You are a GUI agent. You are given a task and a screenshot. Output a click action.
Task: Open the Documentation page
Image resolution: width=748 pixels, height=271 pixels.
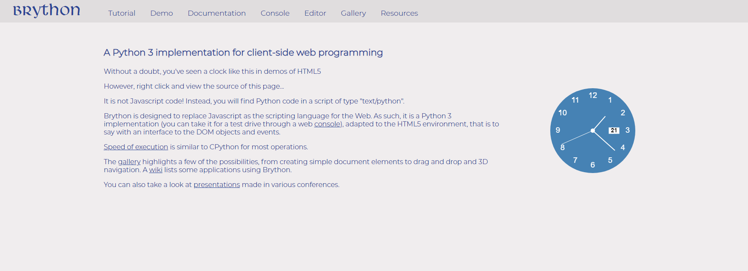tap(216, 13)
